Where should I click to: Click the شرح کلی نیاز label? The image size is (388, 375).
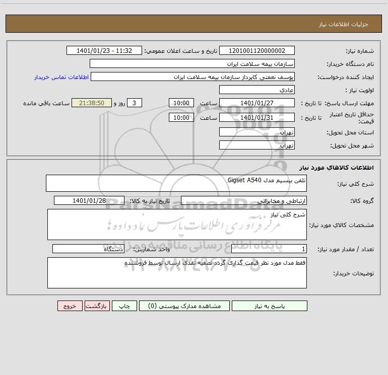click(356, 184)
